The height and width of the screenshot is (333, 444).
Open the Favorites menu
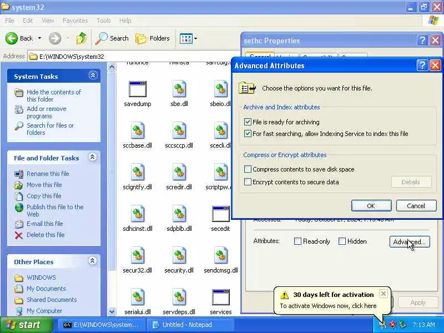[75, 21]
